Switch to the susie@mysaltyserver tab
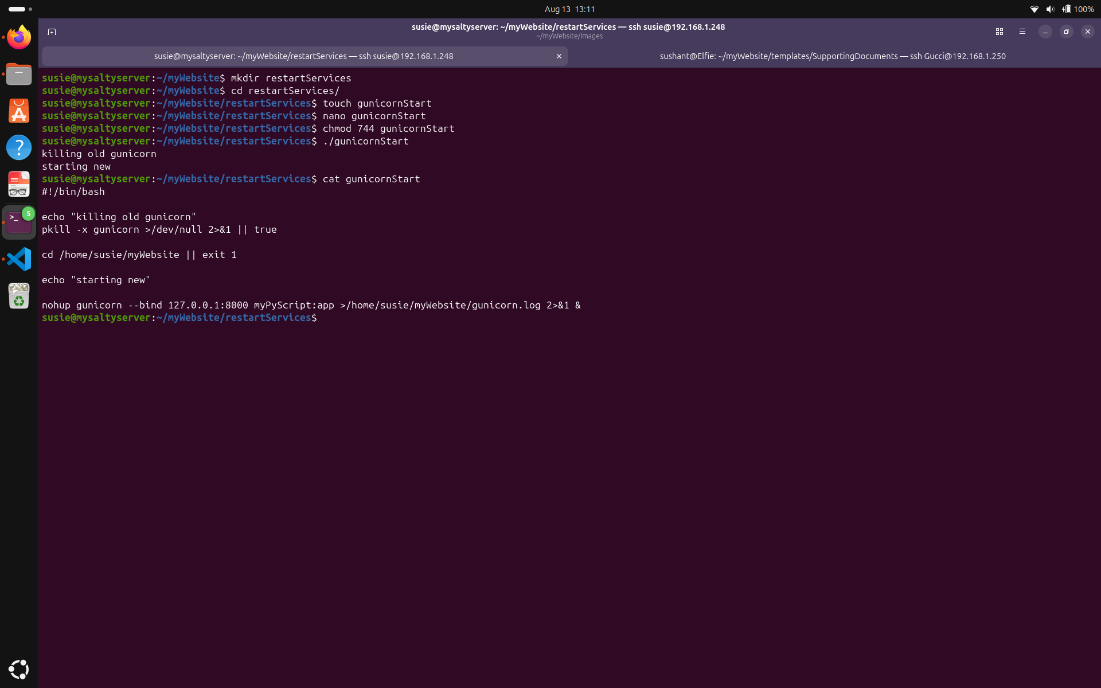This screenshot has width=1101, height=688. point(304,56)
